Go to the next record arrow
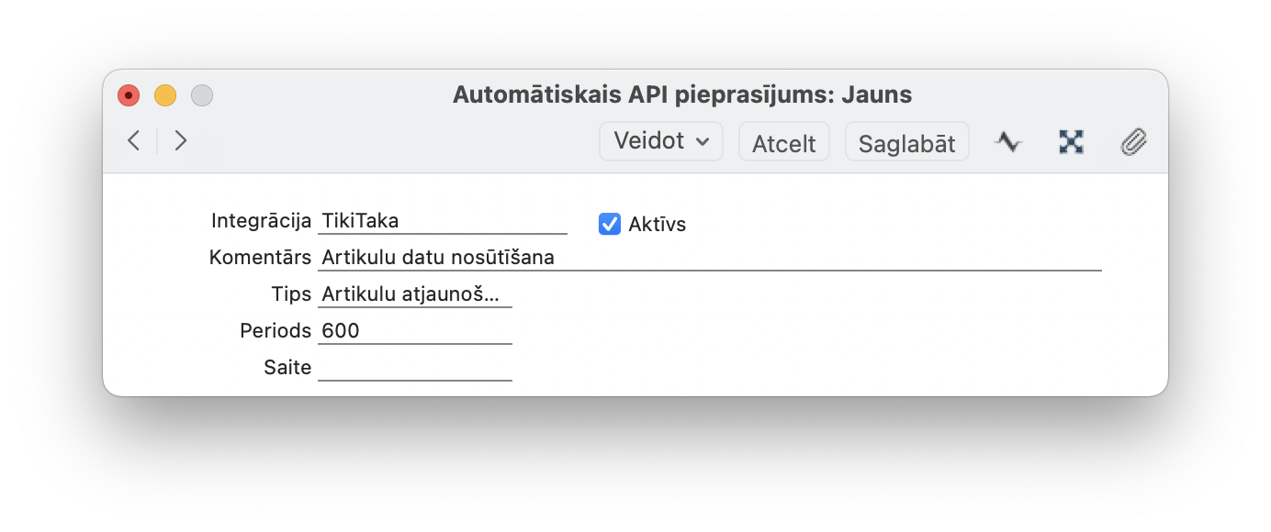Image resolution: width=1271 pixels, height=532 pixels. [x=181, y=140]
